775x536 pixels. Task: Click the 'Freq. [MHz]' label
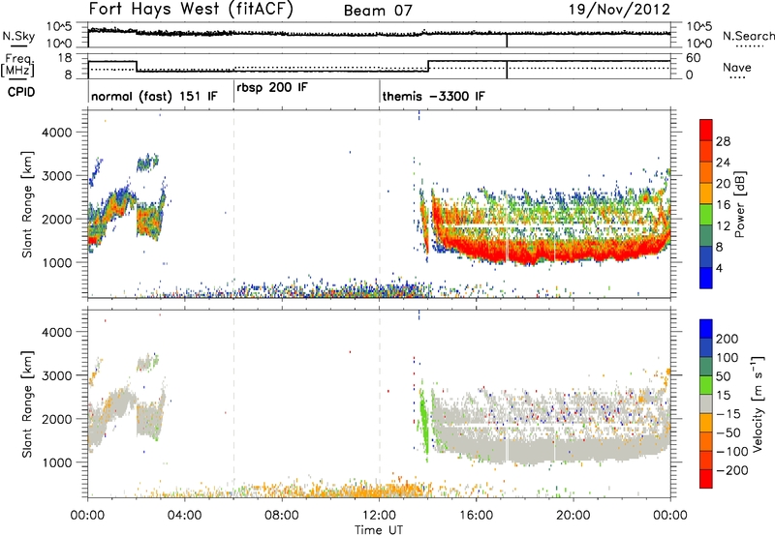click(x=17, y=65)
